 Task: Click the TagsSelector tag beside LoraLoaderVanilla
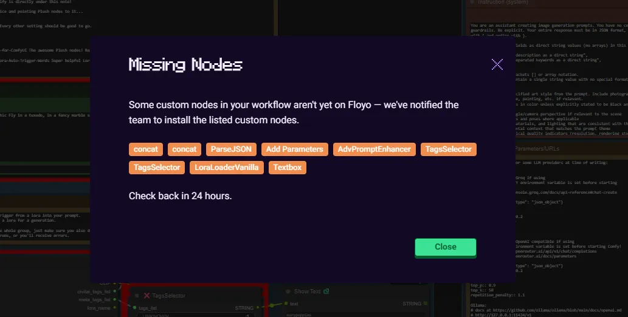pyautogui.click(x=157, y=168)
